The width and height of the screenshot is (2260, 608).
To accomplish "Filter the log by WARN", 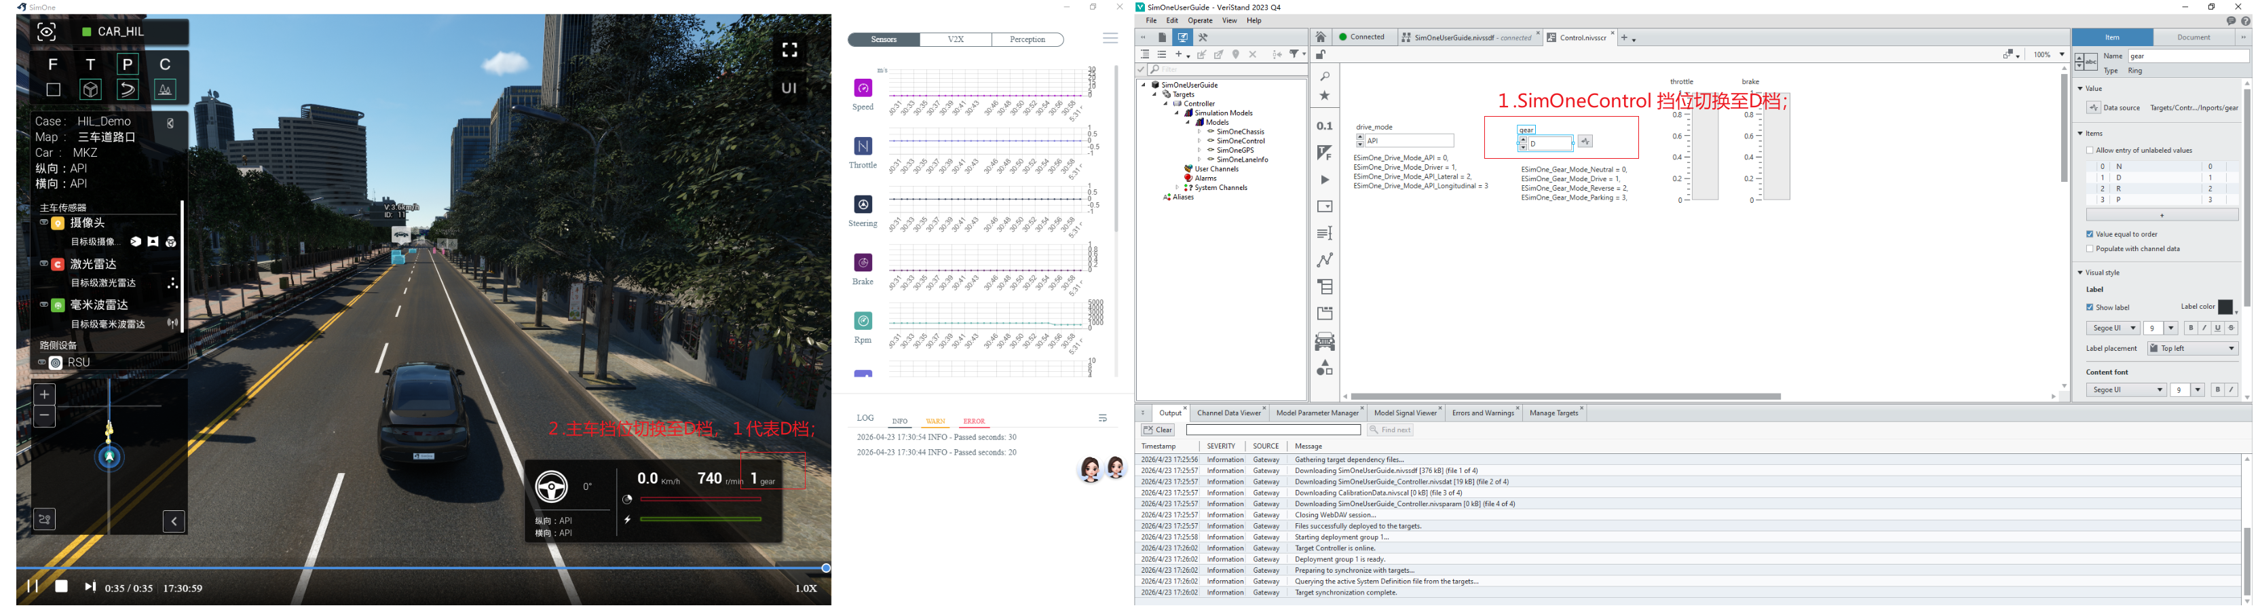I will [x=935, y=422].
